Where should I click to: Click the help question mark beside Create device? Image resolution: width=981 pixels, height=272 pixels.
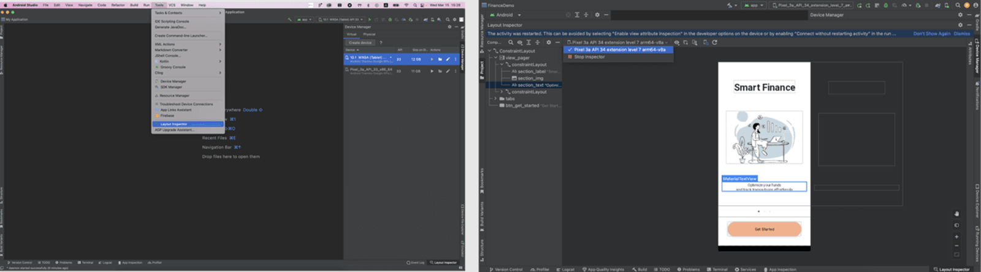381,43
